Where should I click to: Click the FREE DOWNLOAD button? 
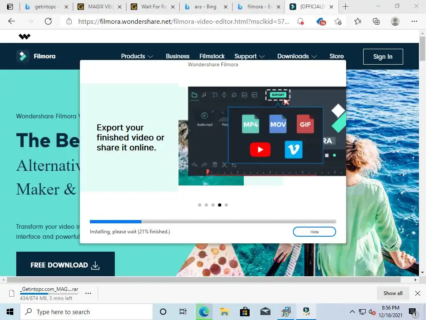[65, 264]
